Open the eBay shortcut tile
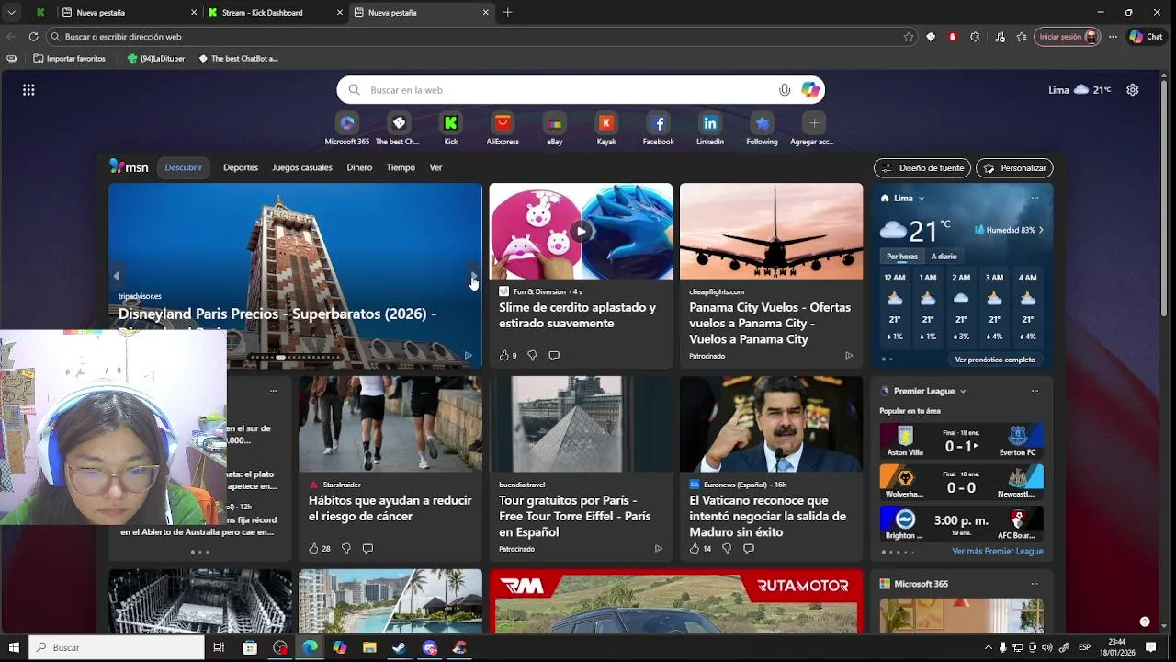Viewport: 1176px width, 662px height. tap(555, 129)
